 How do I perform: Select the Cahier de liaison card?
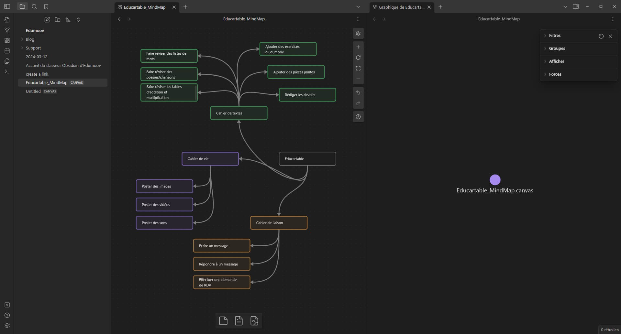click(279, 223)
